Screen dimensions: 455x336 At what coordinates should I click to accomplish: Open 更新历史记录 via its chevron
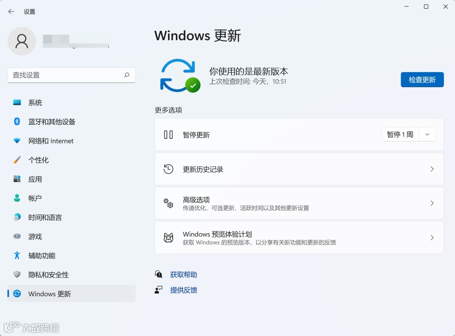tap(432, 169)
